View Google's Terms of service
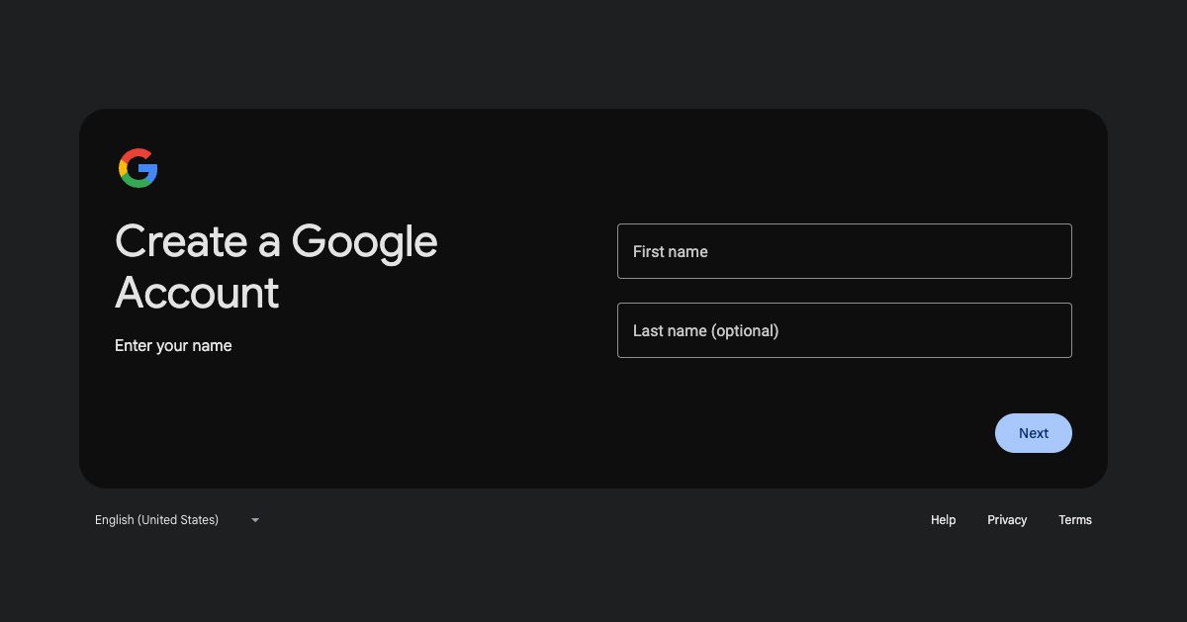Viewport: 1187px width, 622px height. (1075, 520)
